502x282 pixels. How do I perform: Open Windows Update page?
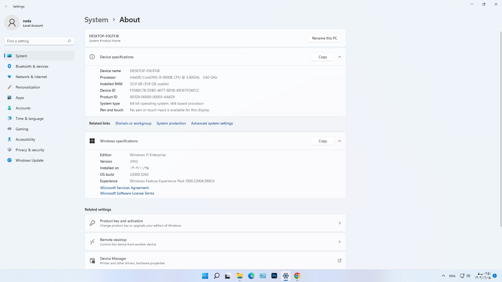point(29,160)
